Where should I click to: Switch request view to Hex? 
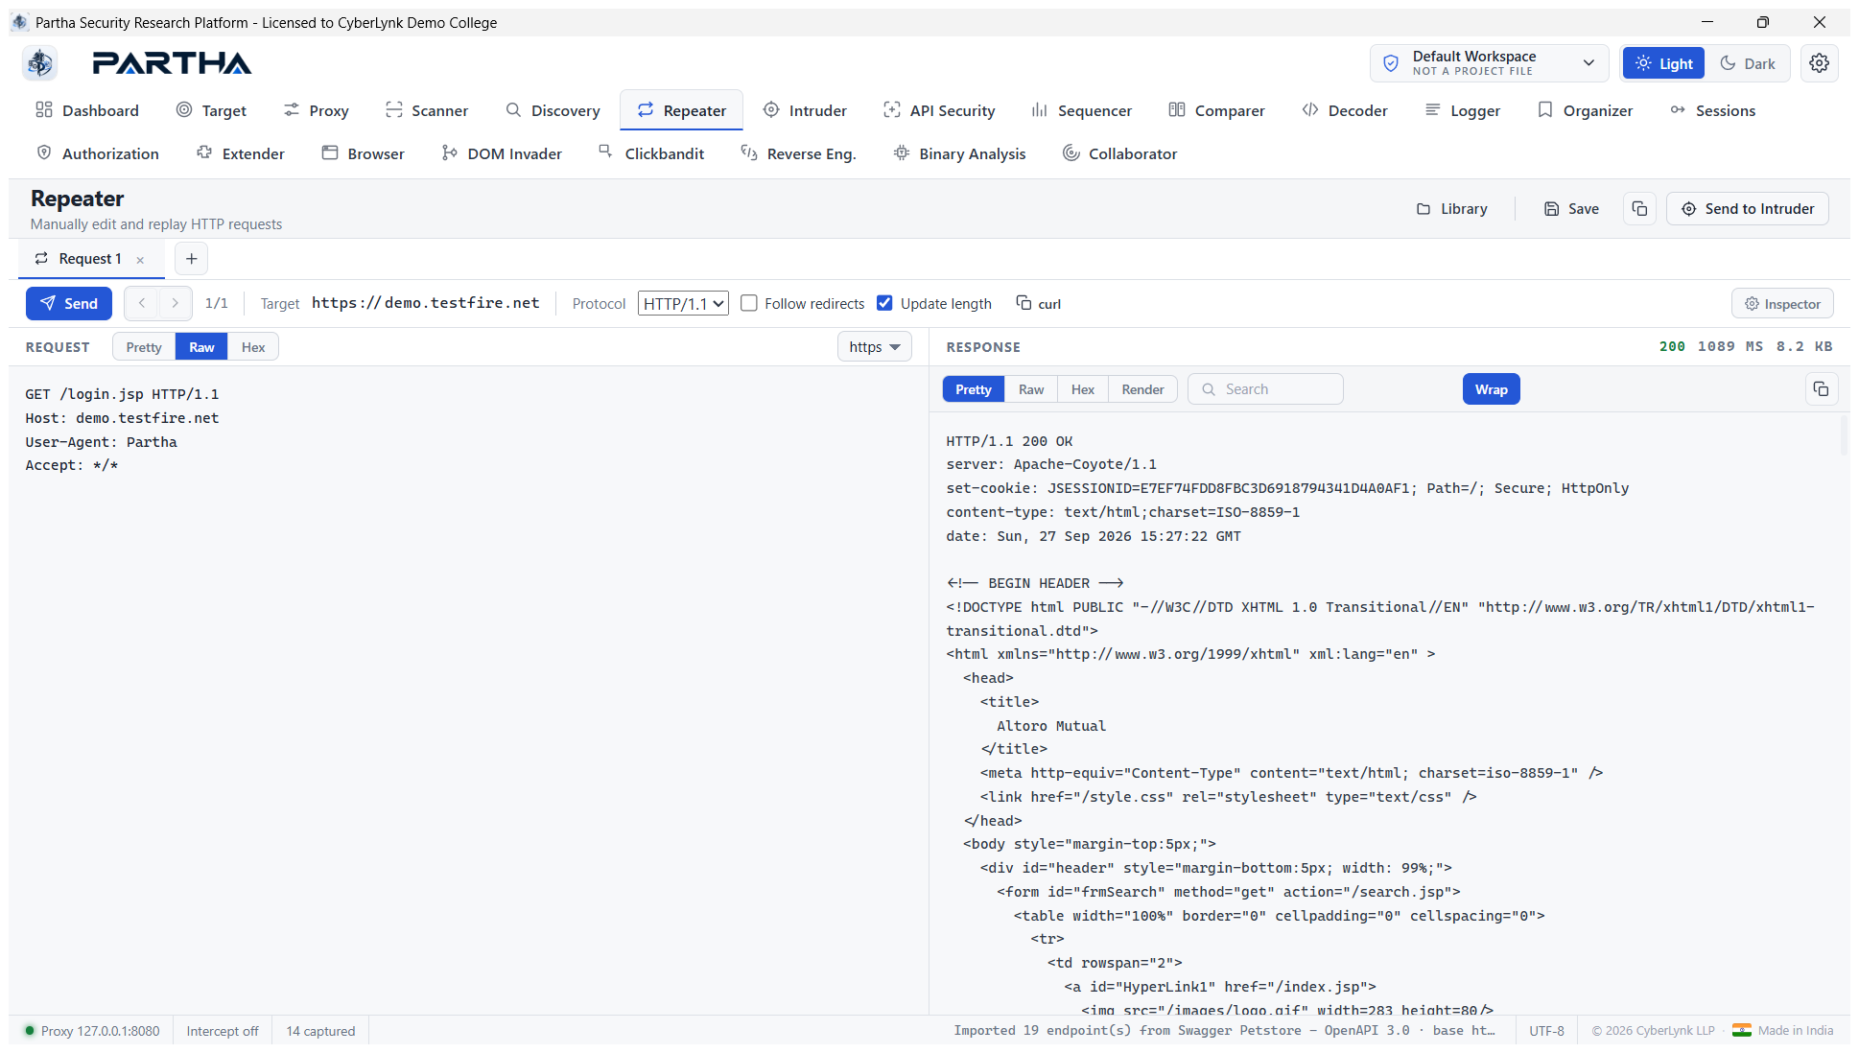[253, 347]
